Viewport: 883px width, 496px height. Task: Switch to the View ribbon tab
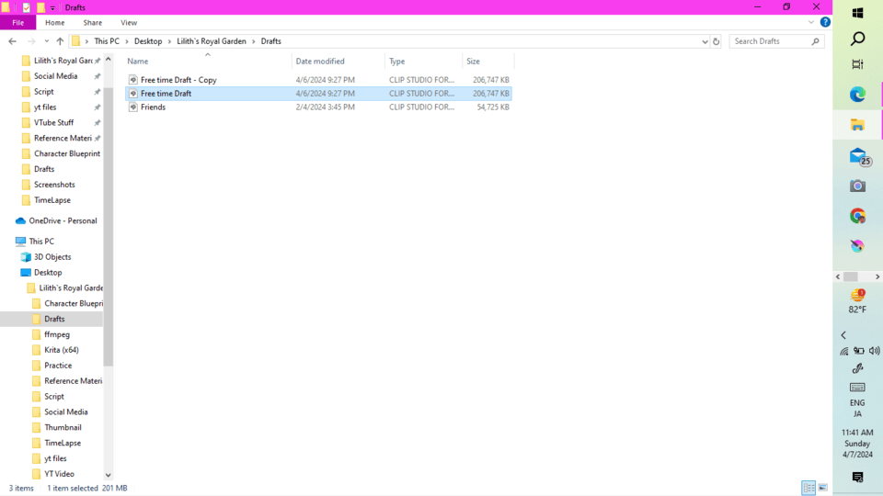pos(129,22)
